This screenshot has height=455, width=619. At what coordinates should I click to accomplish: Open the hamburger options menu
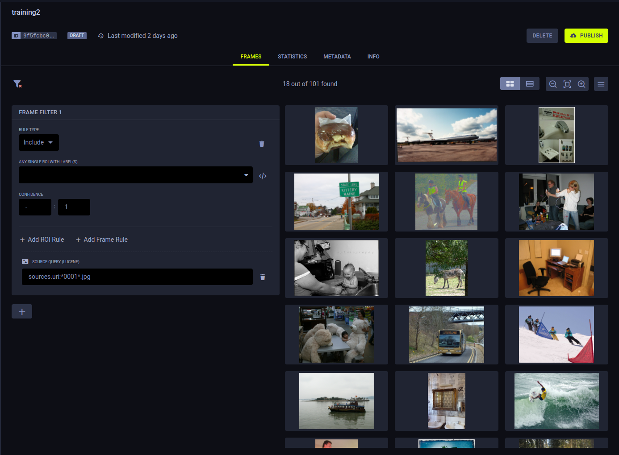tap(601, 84)
